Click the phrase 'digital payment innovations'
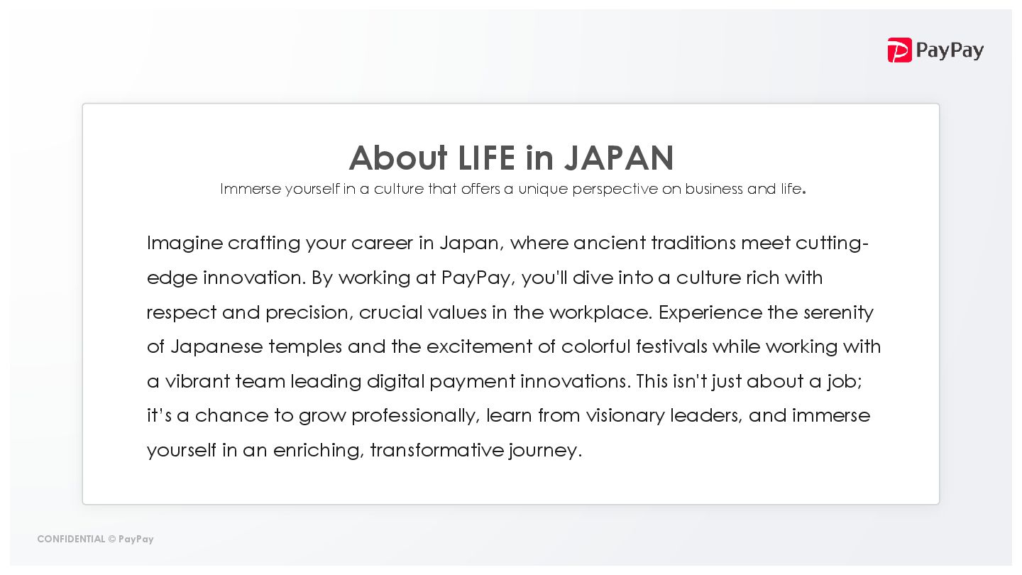Image resolution: width=1022 pixels, height=575 pixels. (498, 382)
